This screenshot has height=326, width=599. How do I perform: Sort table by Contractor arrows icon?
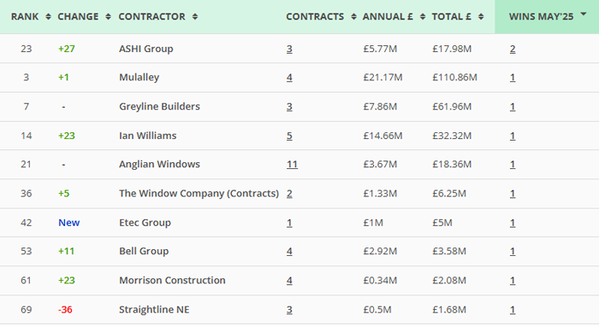click(x=195, y=17)
